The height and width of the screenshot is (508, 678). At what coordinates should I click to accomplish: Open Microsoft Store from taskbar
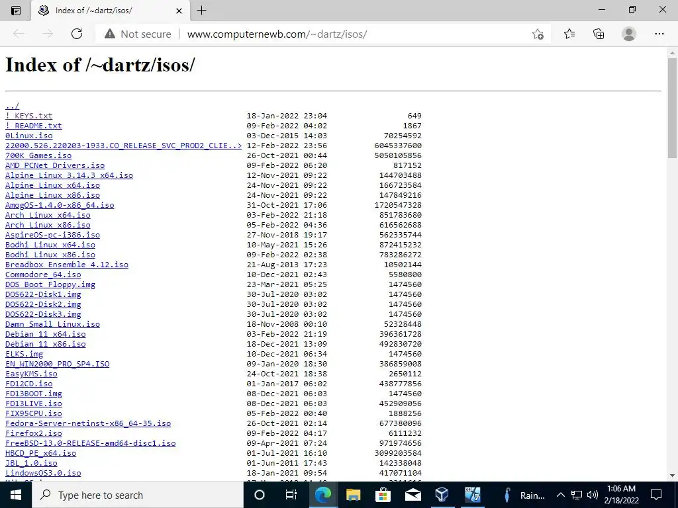tap(383, 495)
